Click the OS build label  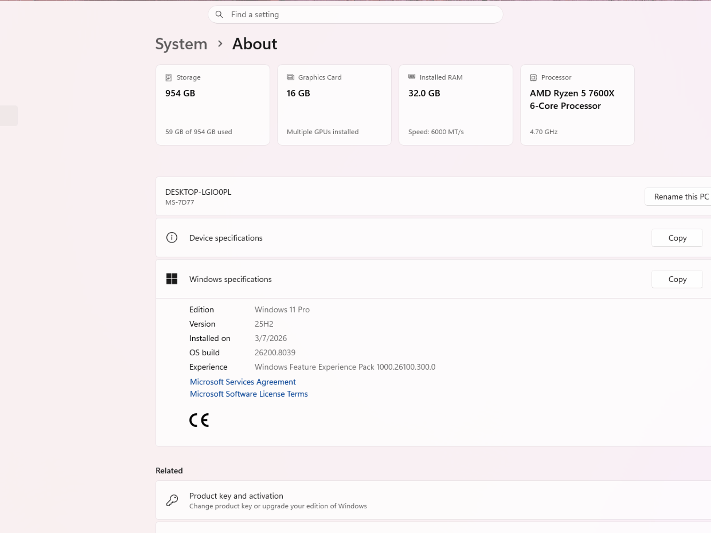[x=204, y=353]
